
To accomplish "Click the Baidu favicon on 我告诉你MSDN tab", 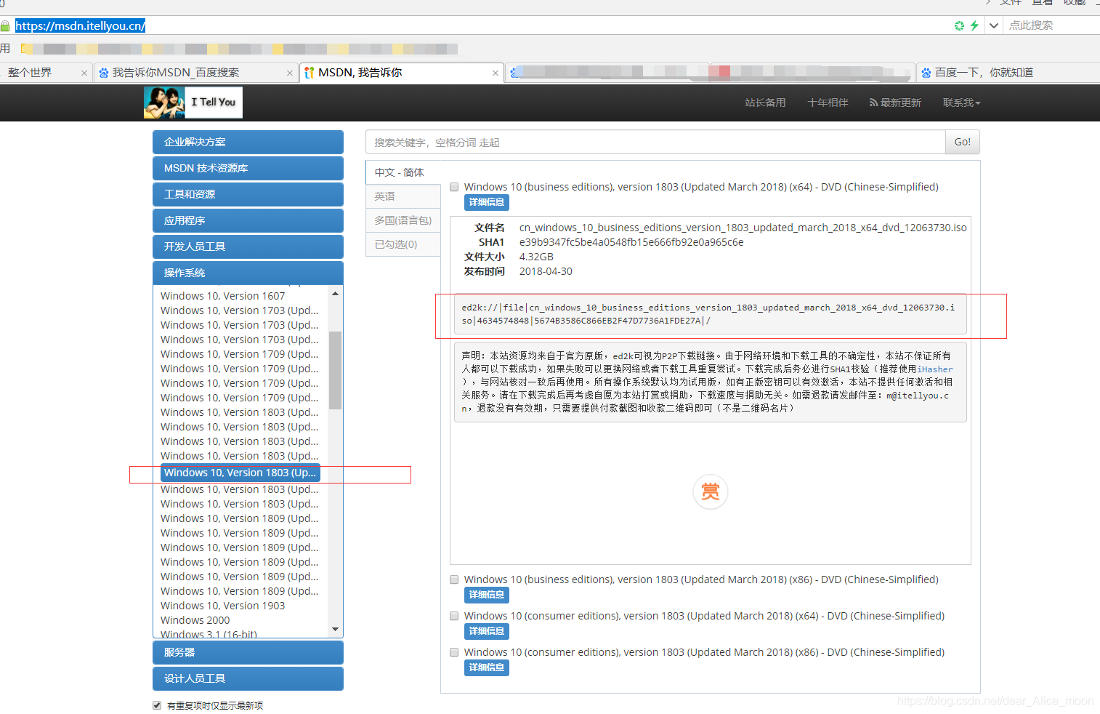I will 104,73.
